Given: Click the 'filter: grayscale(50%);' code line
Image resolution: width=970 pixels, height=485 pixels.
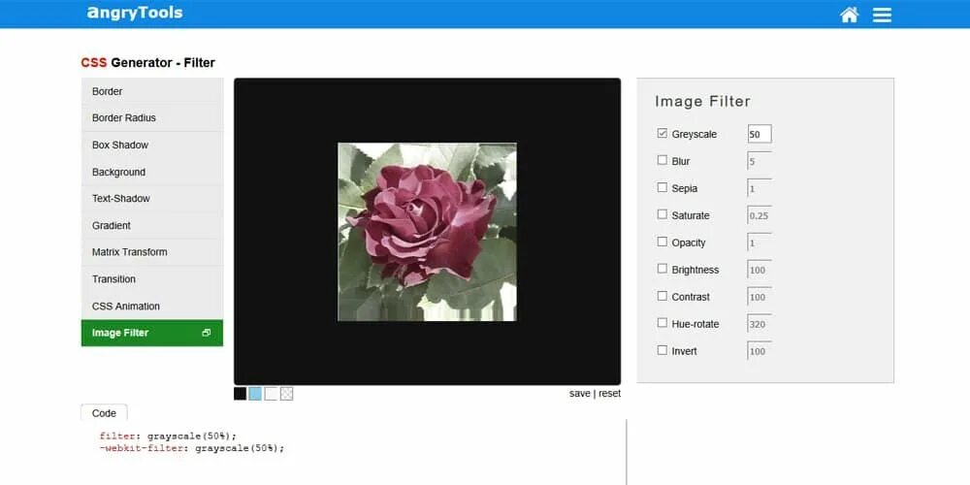Looking at the screenshot, I should point(168,436).
